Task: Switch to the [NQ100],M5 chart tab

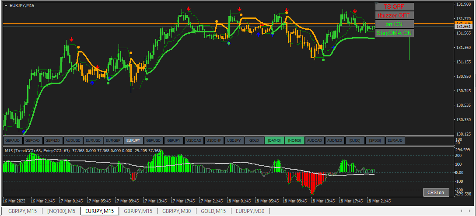Action: click(61, 211)
